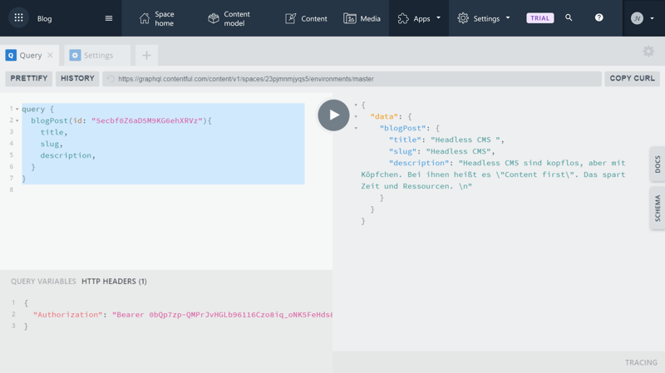Click COPY CURL button
The image size is (665, 373).
(632, 78)
